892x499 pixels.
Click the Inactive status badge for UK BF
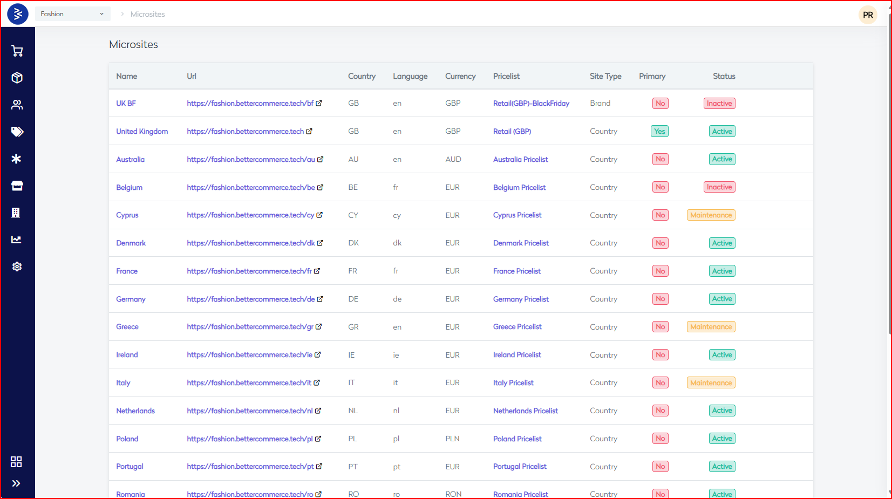[x=719, y=104]
